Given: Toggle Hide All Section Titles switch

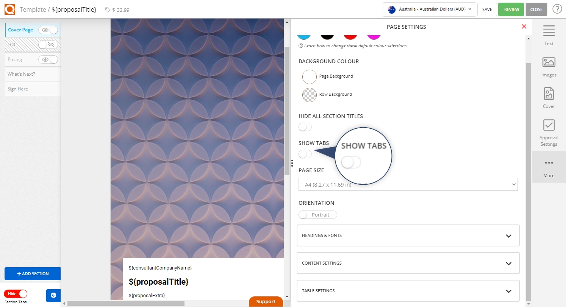Looking at the screenshot, I should [x=305, y=127].
